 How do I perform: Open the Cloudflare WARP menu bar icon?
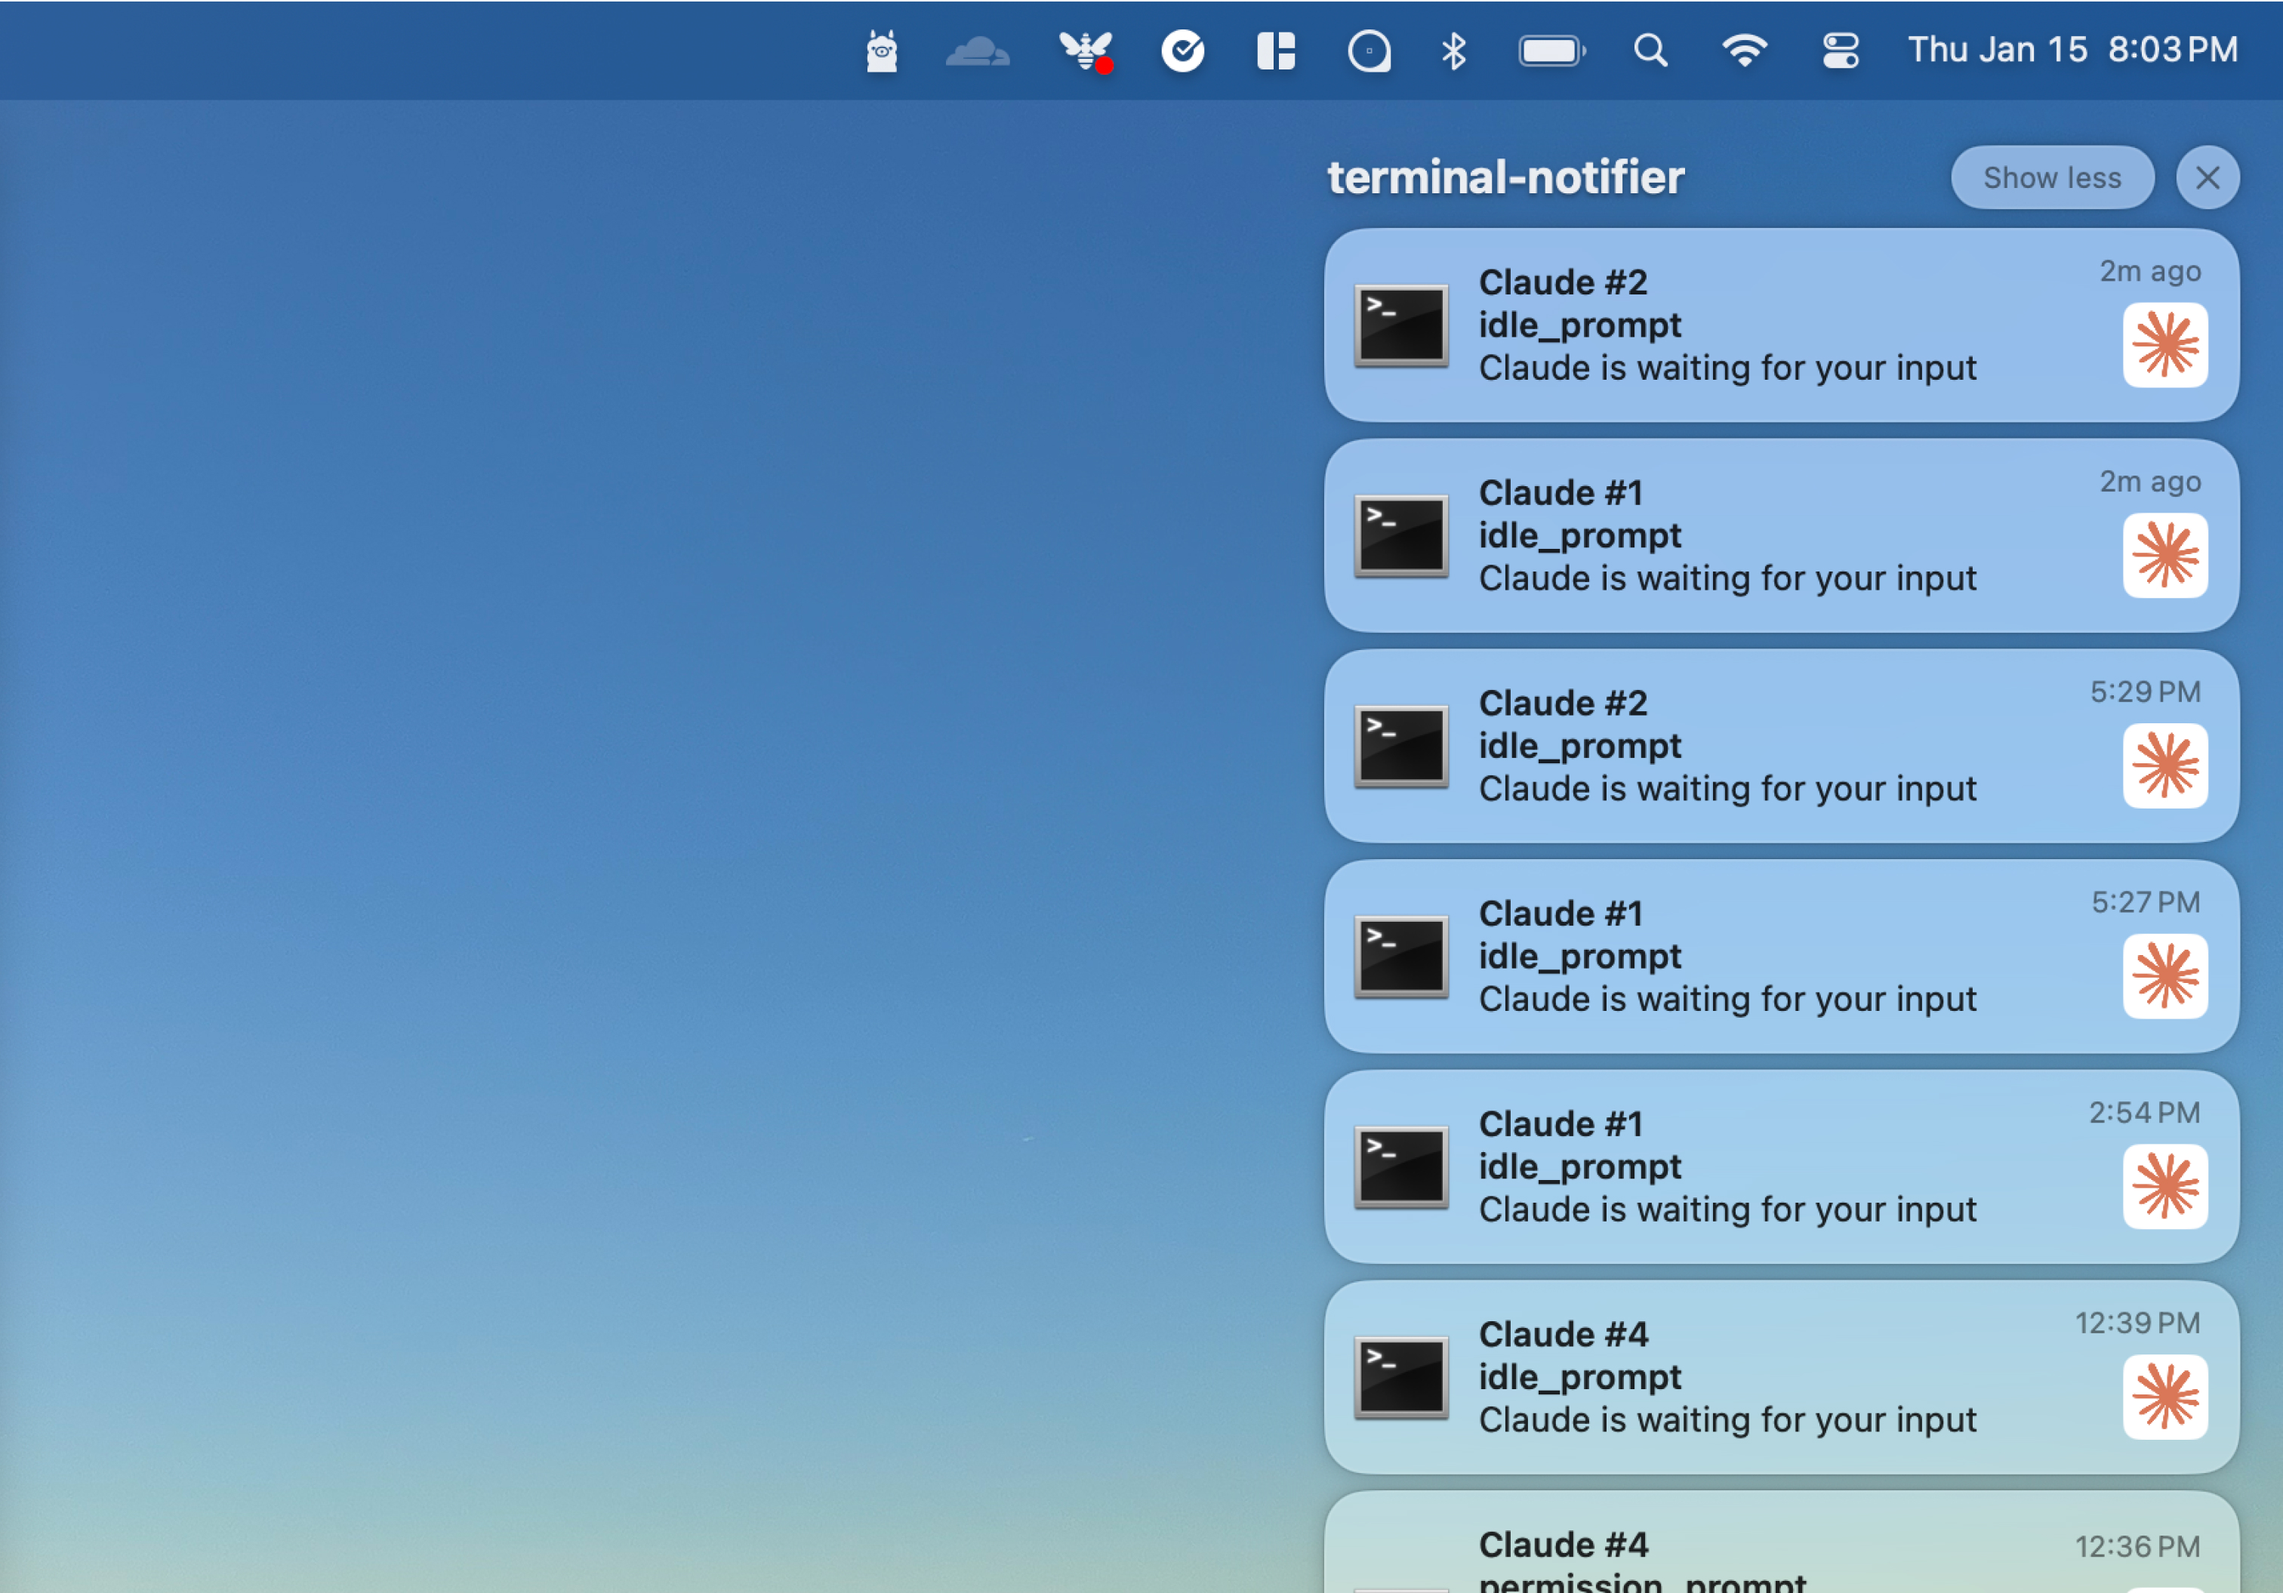tap(978, 50)
